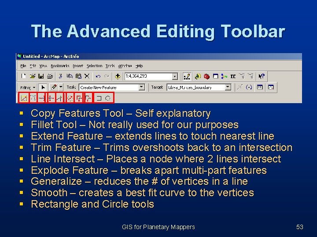Expand the map scale dropdown
The height and width of the screenshot is (237, 317).
click(x=175, y=76)
